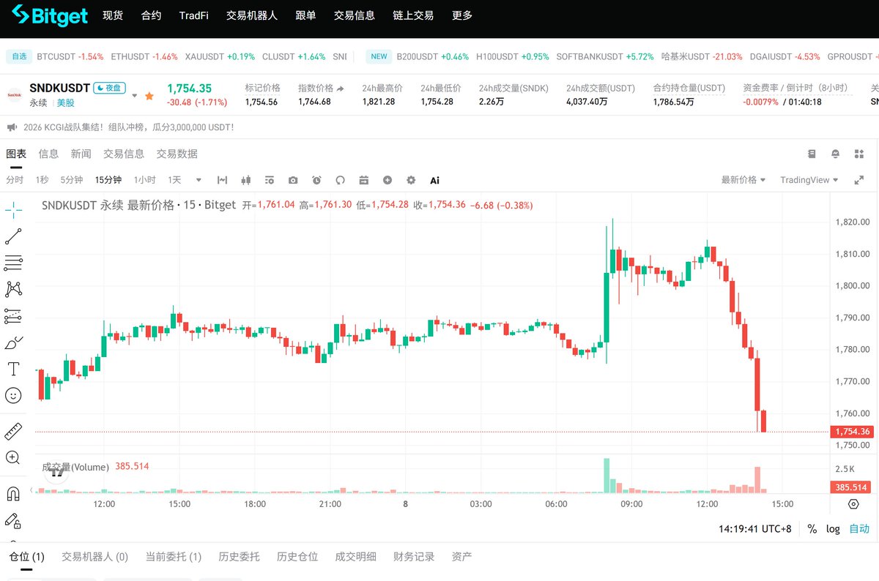879x581 pixels.
Task: Toggle percent scale on price axis
Action: 812,528
